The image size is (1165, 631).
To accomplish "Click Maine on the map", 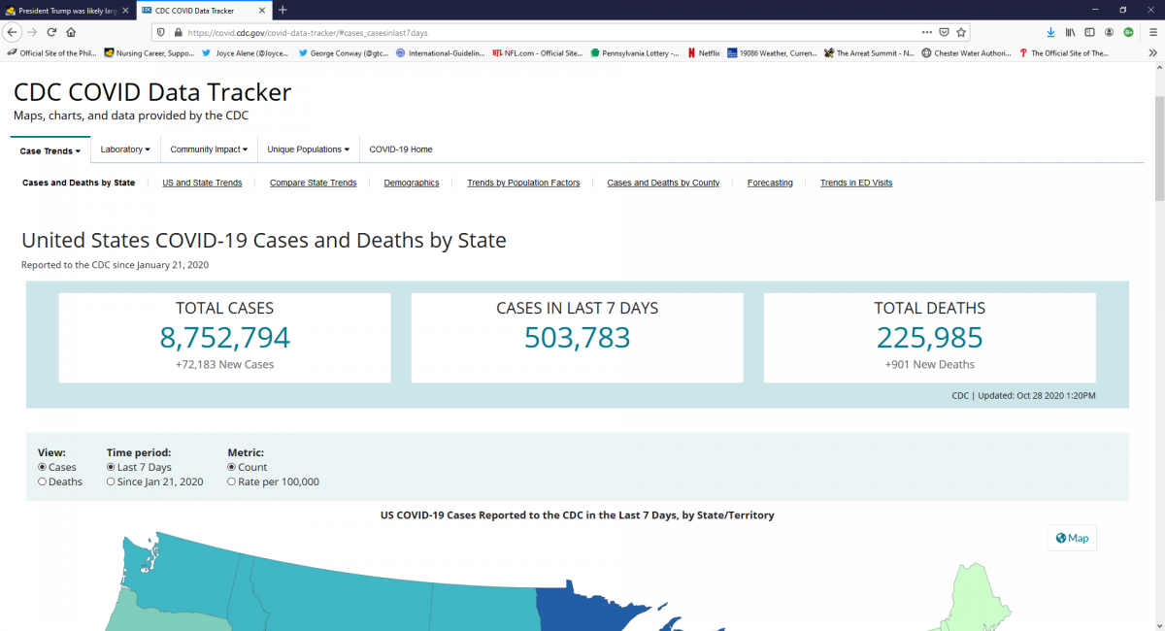I will (x=976, y=597).
